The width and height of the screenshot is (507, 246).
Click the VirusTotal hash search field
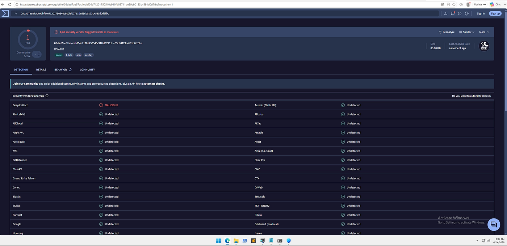[225, 13]
